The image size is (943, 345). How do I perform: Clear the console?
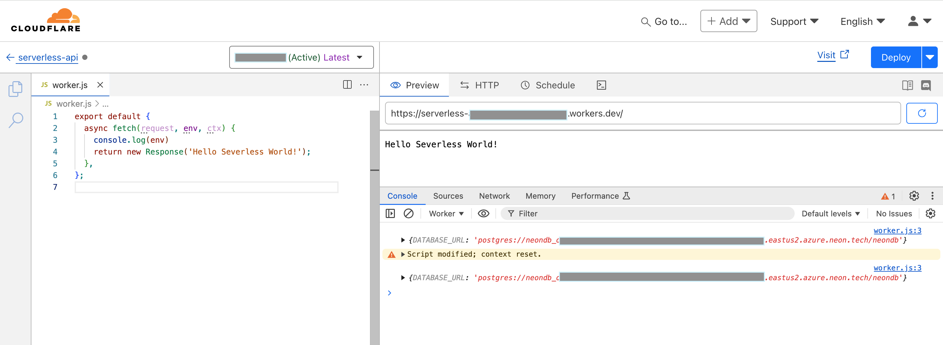(408, 214)
